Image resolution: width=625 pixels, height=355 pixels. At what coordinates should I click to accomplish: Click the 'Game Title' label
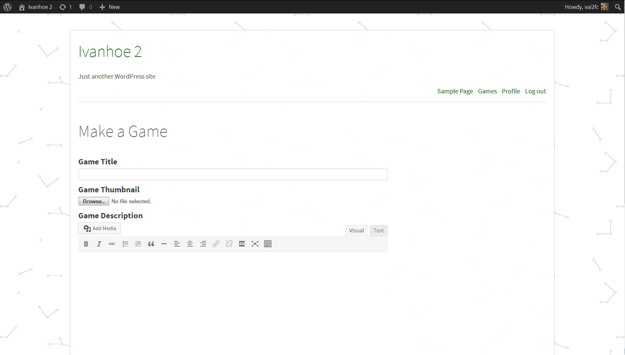click(98, 162)
